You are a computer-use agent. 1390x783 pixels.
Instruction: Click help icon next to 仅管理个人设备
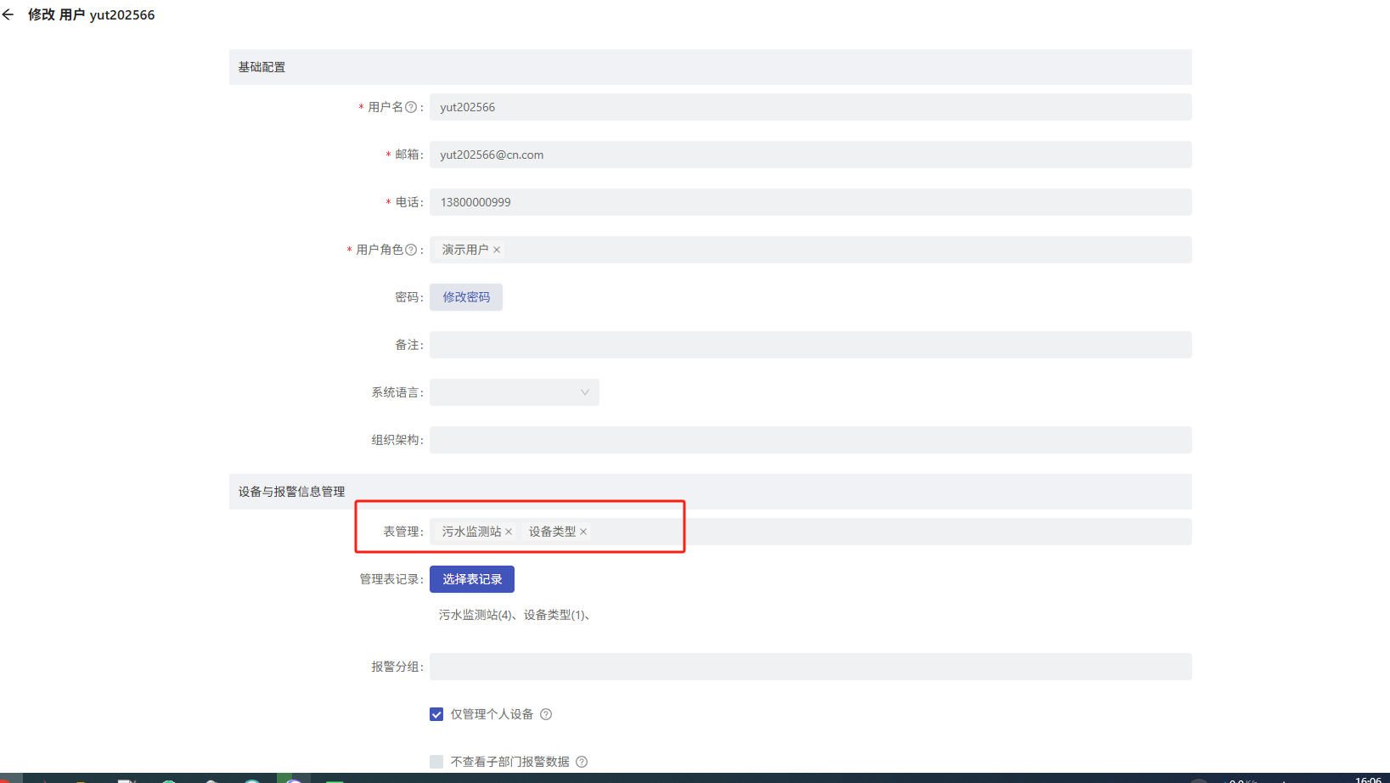coord(546,714)
